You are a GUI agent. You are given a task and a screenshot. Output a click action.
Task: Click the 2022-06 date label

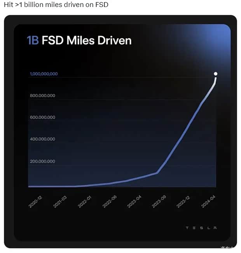click(110, 202)
